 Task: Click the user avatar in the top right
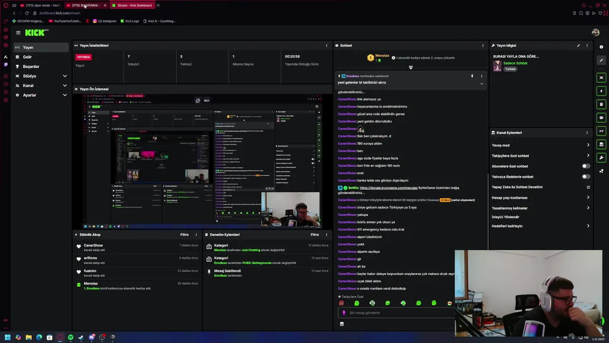pos(596,32)
